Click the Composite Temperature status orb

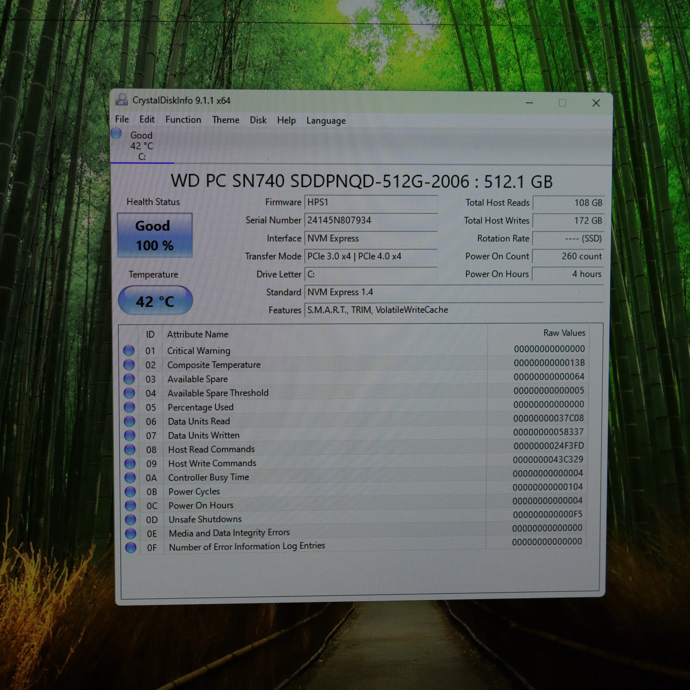(129, 365)
